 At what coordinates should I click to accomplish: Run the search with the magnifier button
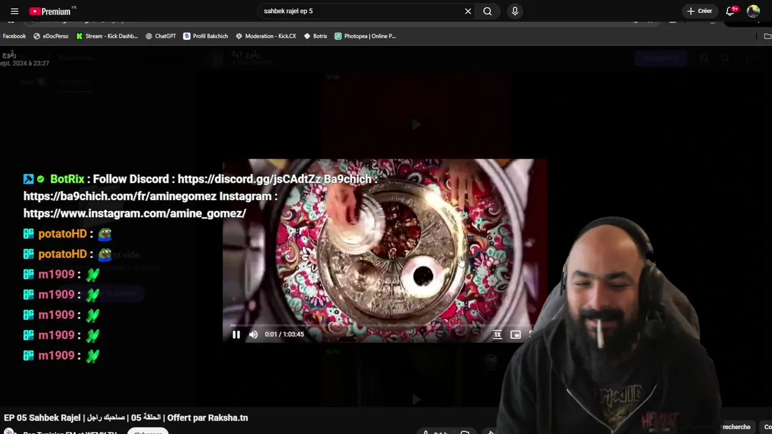[487, 11]
